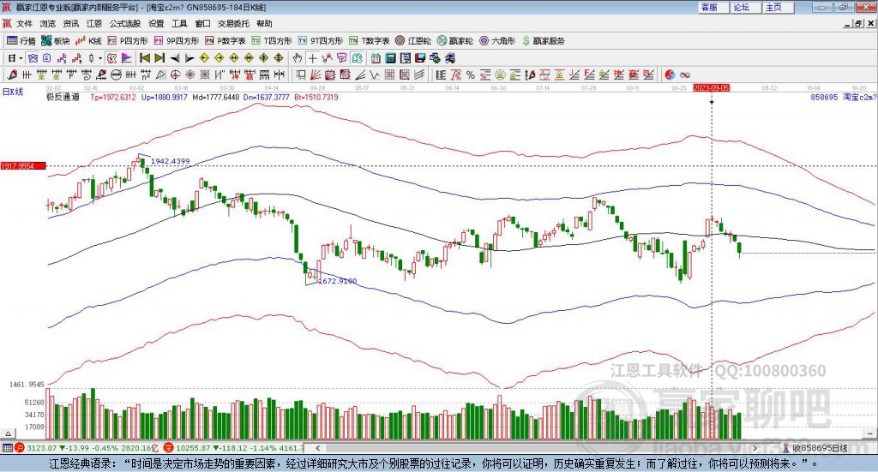This screenshot has width=878, height=472.
Task: Select the spiral drawing tool
Action: coord(87,75)
